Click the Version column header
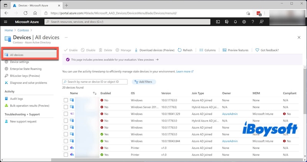 (x=166, y=93)
